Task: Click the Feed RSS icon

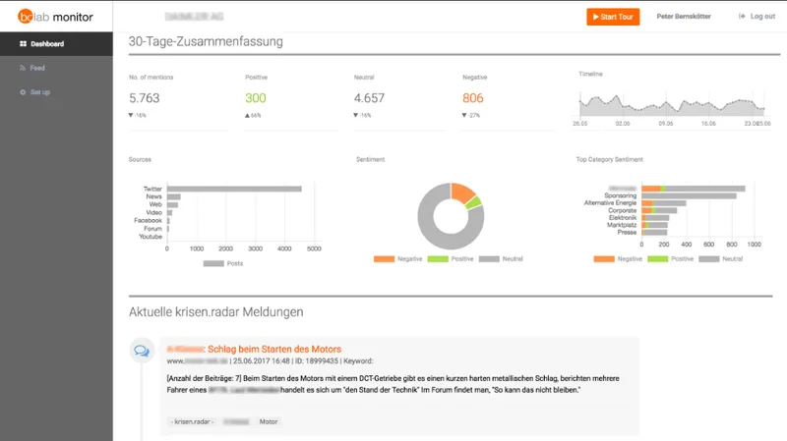Action: 23,68
